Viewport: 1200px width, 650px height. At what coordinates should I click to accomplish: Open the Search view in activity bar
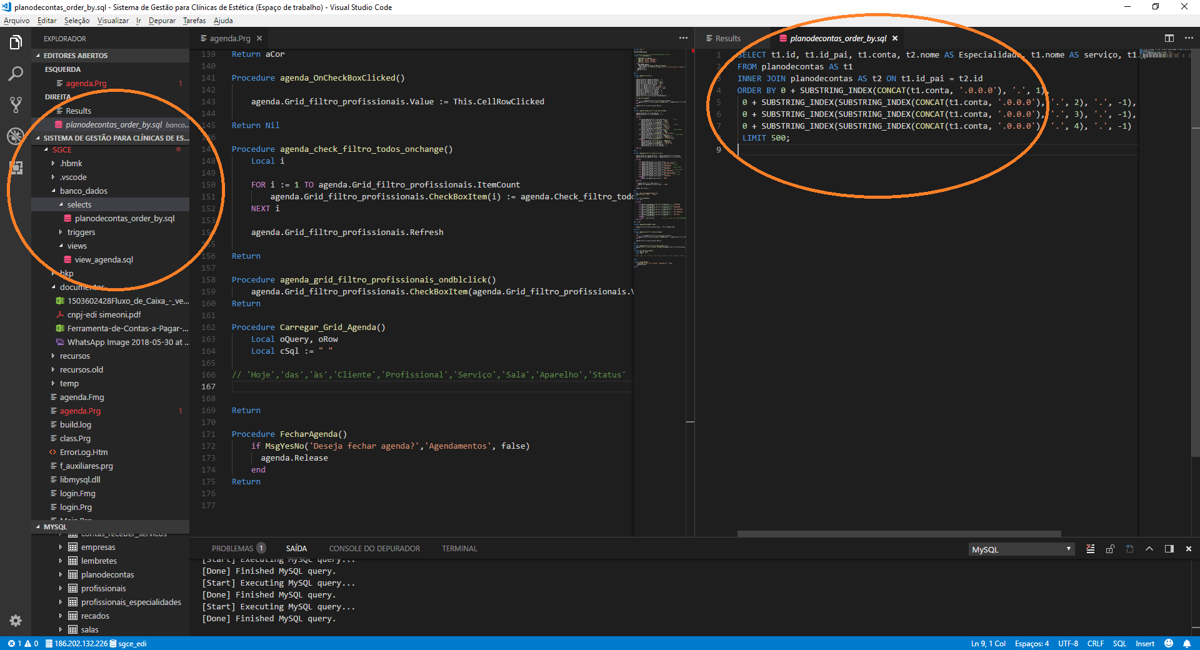coord(16,74)
